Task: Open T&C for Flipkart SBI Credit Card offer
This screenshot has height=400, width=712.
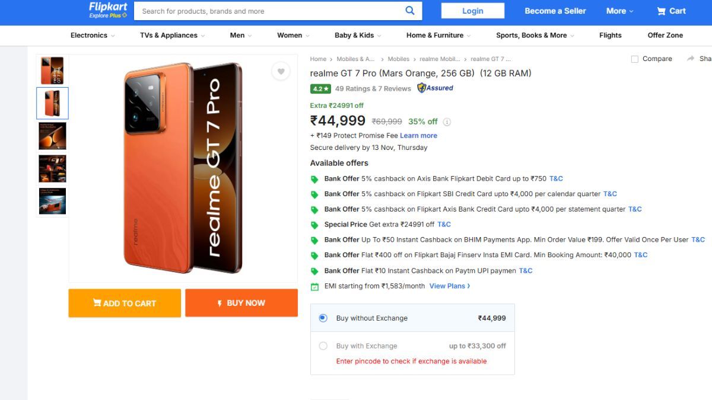Action: pyautogui.click(x=610, y=194)
